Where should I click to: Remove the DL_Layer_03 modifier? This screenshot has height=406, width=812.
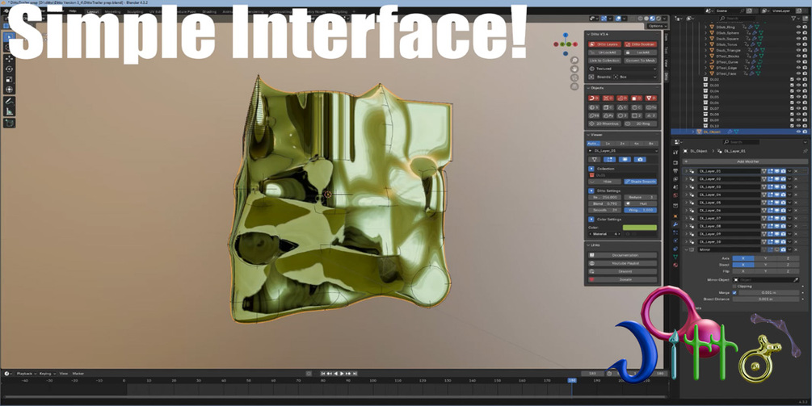coord(796,186)
